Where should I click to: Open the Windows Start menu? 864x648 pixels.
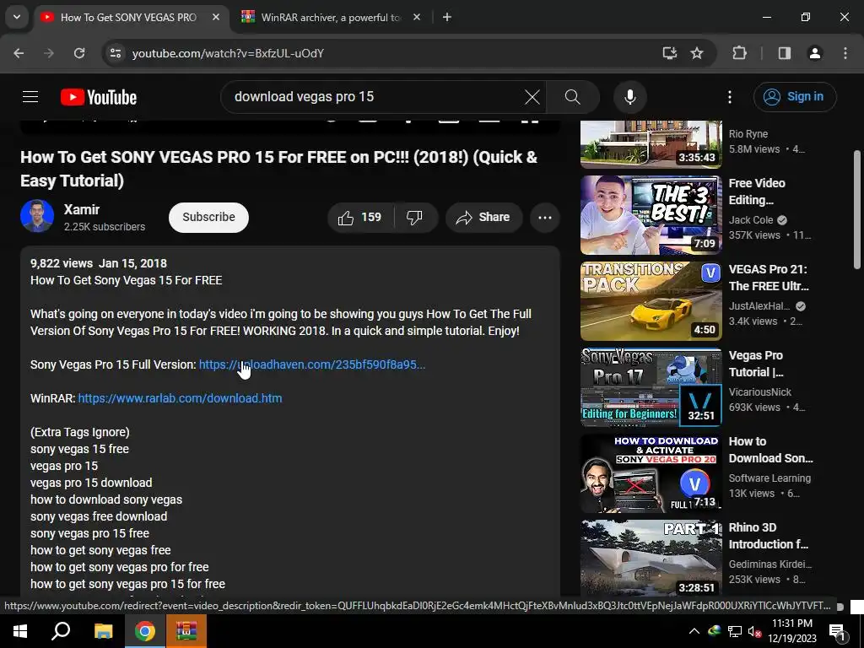pos(20,631)
